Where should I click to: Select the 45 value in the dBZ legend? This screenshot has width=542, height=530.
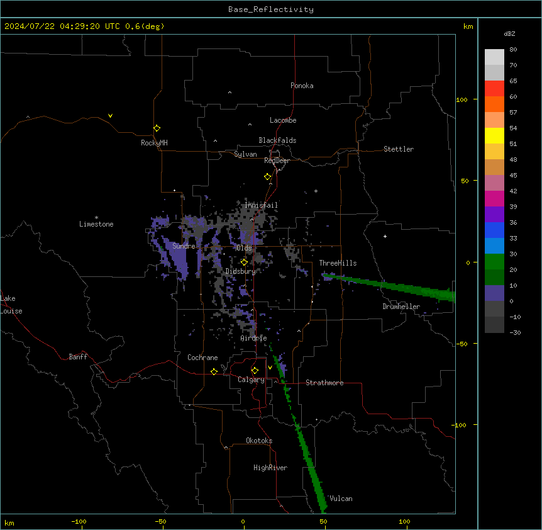tap(513, 176)
